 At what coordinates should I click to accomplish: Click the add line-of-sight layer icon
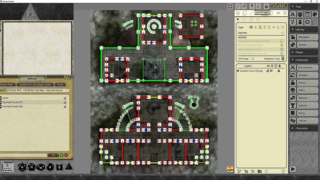tap(246, 171)
